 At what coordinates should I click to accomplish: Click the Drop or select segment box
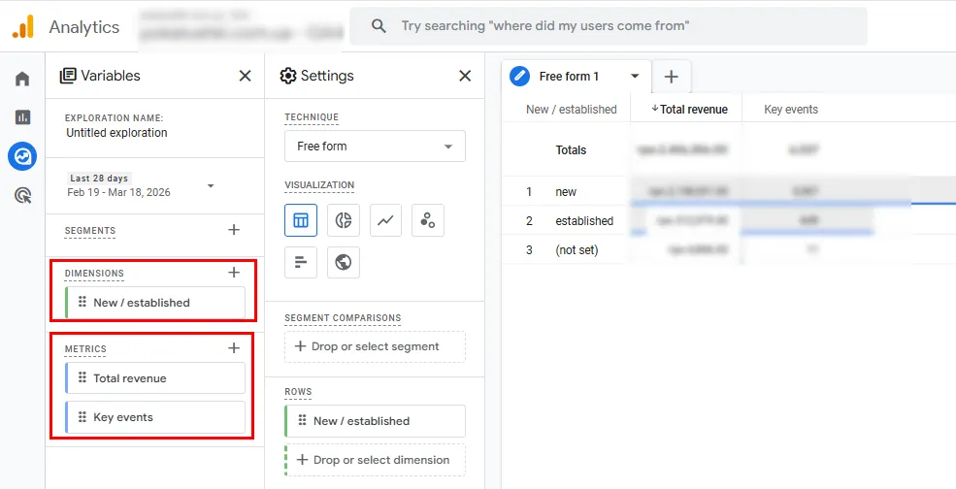(375, 346)
